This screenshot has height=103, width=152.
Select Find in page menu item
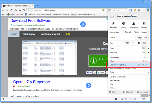tap(129, 58)
